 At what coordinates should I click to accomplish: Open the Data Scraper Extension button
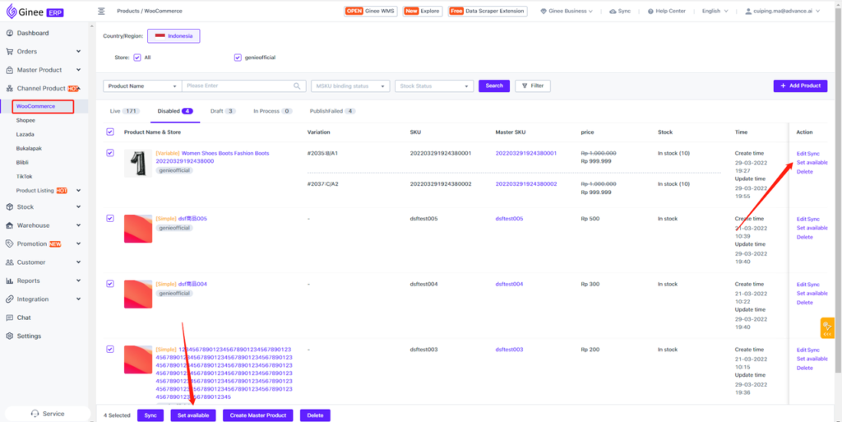coord(488,12)
